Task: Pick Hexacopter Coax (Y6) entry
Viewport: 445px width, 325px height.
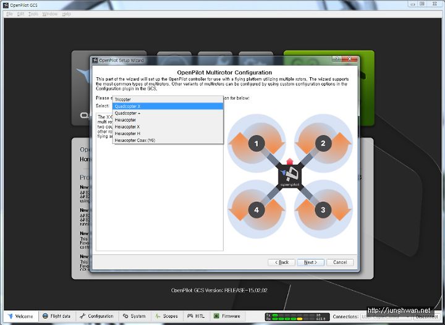Action: tap(168, 140)
